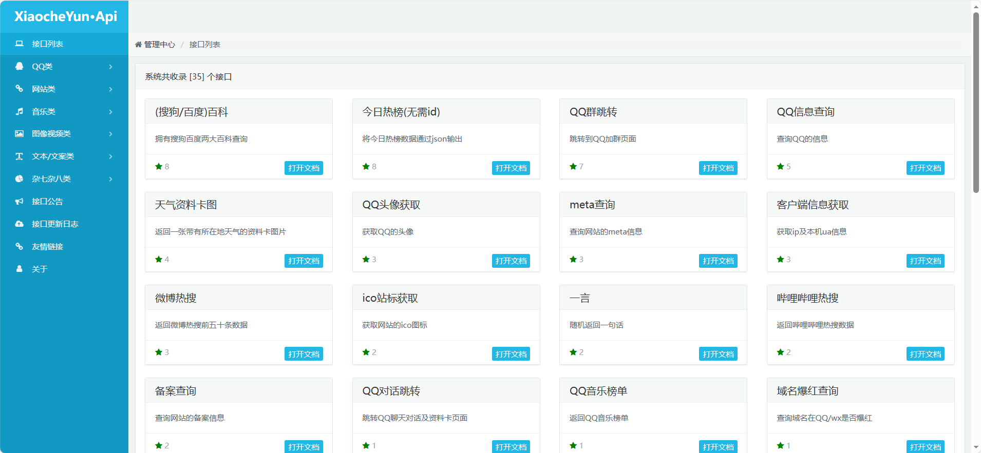Click the cloud icon beside 接口更新日志
981x453 pixels.
(20, 224)
